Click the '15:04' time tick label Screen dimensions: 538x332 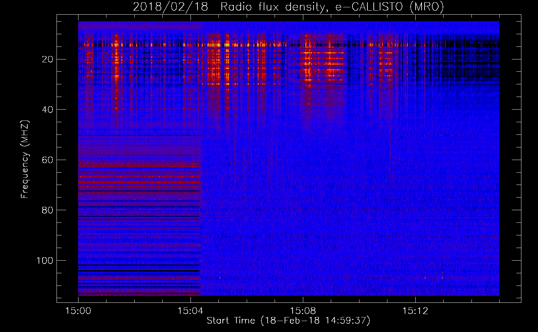coord(190,311)
